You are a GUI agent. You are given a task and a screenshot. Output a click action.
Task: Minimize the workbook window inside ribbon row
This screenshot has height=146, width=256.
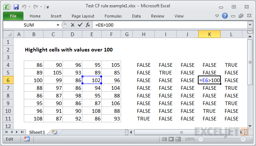(233, 16)
